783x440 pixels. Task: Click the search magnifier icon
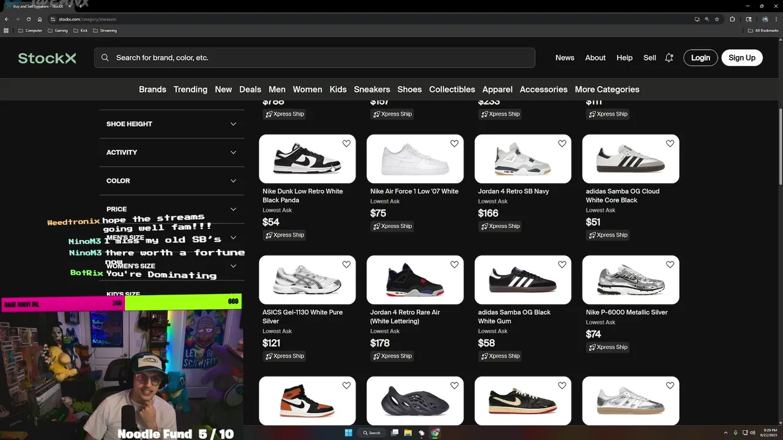click(x=105, y=57)
